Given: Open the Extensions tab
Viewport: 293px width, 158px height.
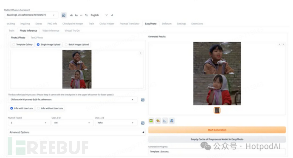Looking at the screenshot, I should [x=197, y=24].
